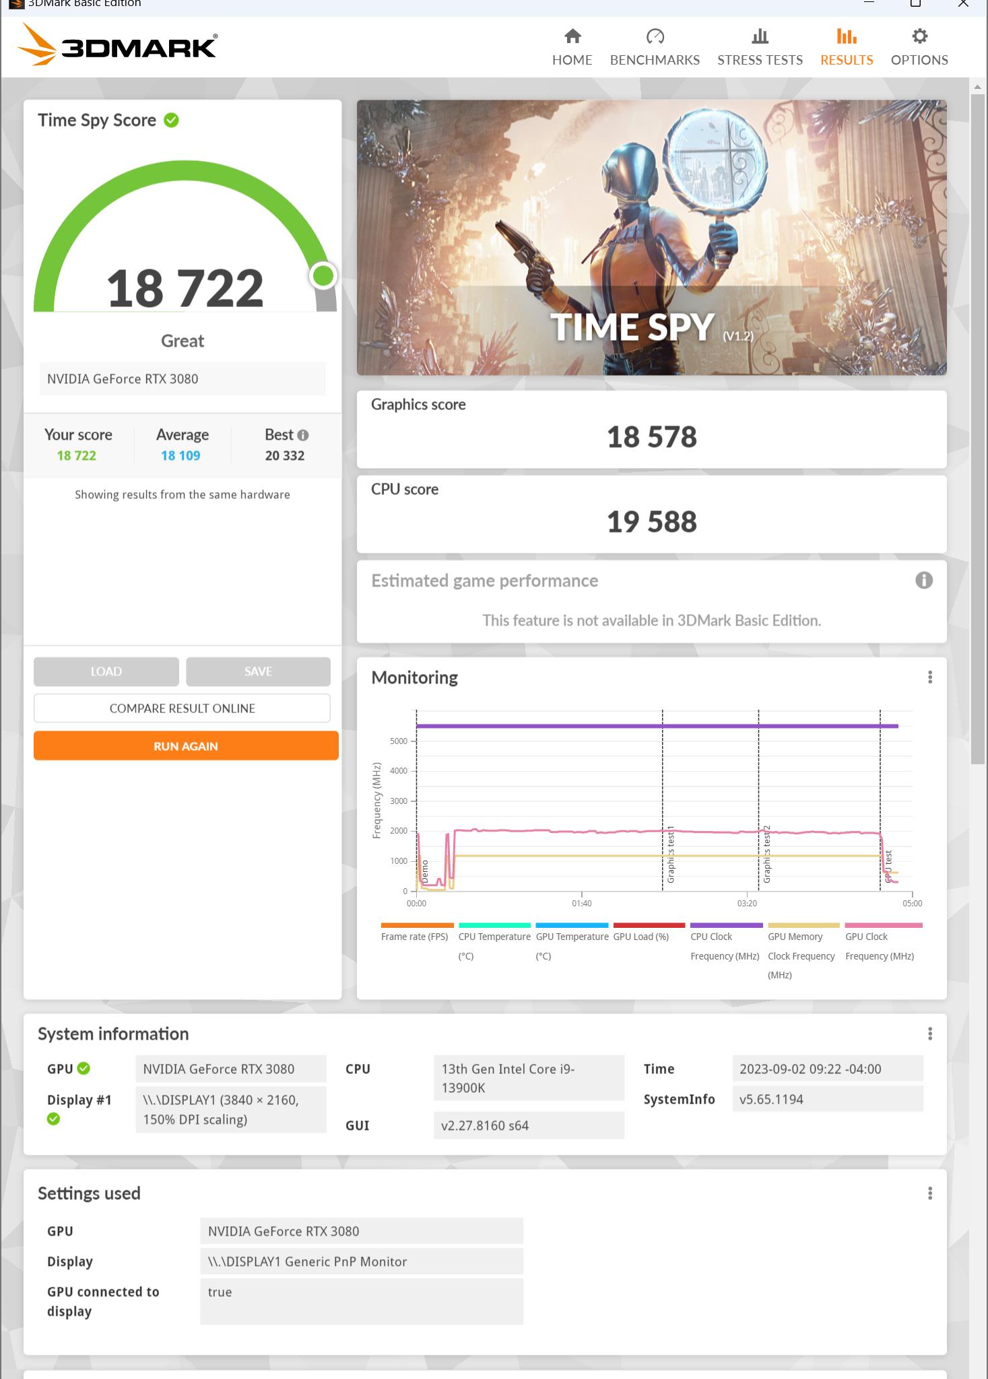
Task: Click the SAVE button
Action: pos(259,671)
